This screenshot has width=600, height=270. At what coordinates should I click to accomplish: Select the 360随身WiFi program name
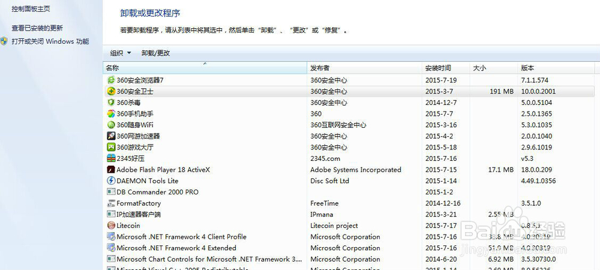coord(135,125)
